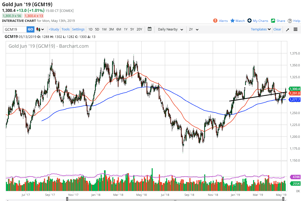This screenshot has width=301, height=201.
Task: Click the Jan '19 date axis label
Action: tap(235, 195)
